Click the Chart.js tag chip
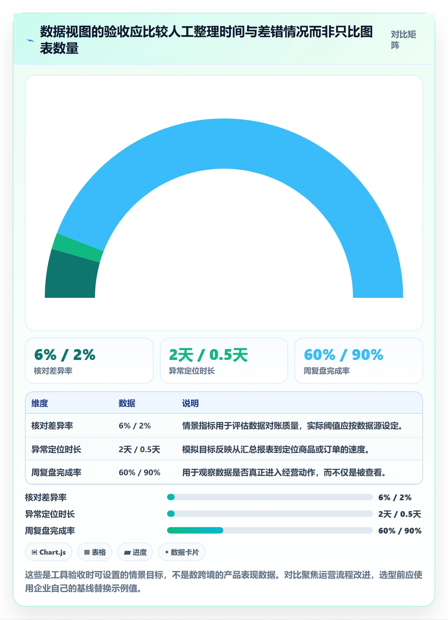The width and height of the screenshot is (448, 620). tap(49, 552)
